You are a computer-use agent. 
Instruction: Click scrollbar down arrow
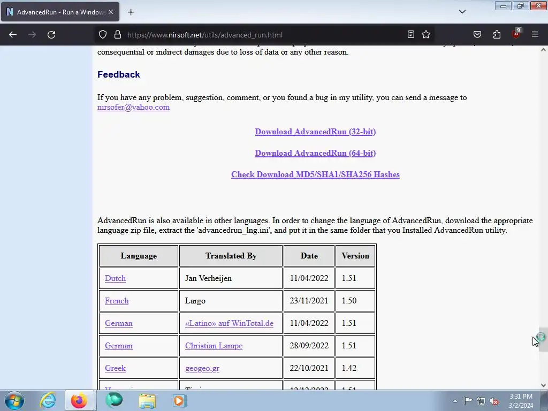(x=544, y=385)
